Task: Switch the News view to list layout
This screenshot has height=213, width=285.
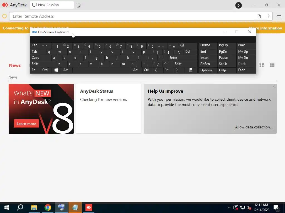Action: (x=272, y=65)
